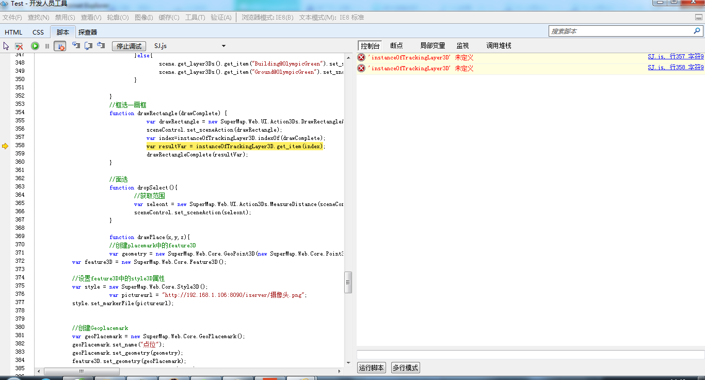Open the 文件(F) menu
This screenshot has height=380, width=705.
point(12,18)
